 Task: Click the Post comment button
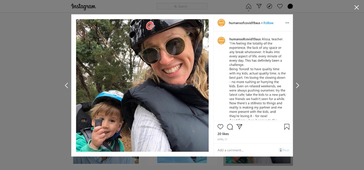286,150
